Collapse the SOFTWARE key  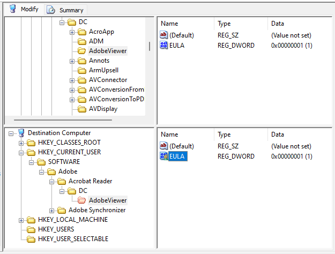coord(31,162)
